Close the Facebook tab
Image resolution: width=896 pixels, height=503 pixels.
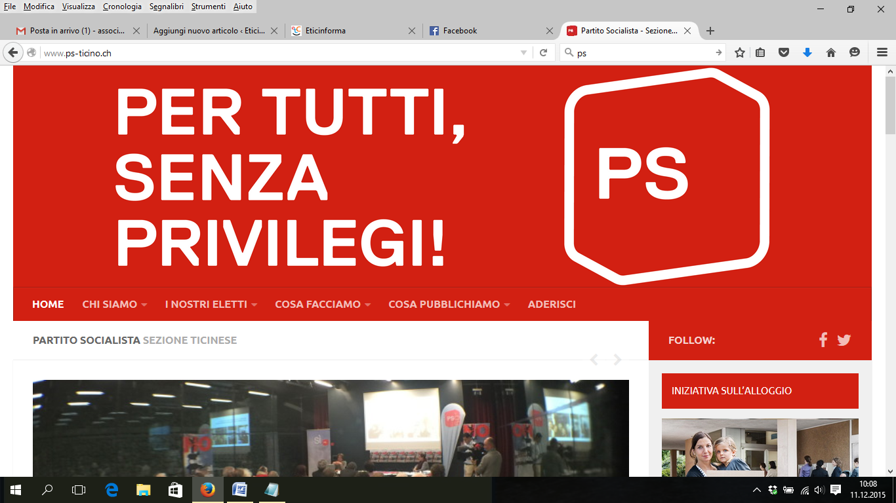coord(550,31)
